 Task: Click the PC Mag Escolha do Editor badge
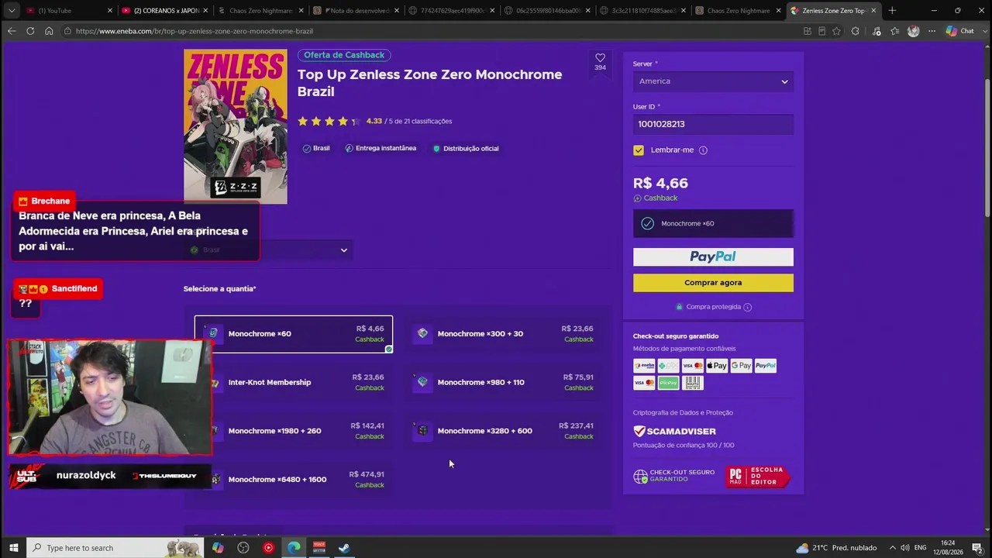click(757, 477)
